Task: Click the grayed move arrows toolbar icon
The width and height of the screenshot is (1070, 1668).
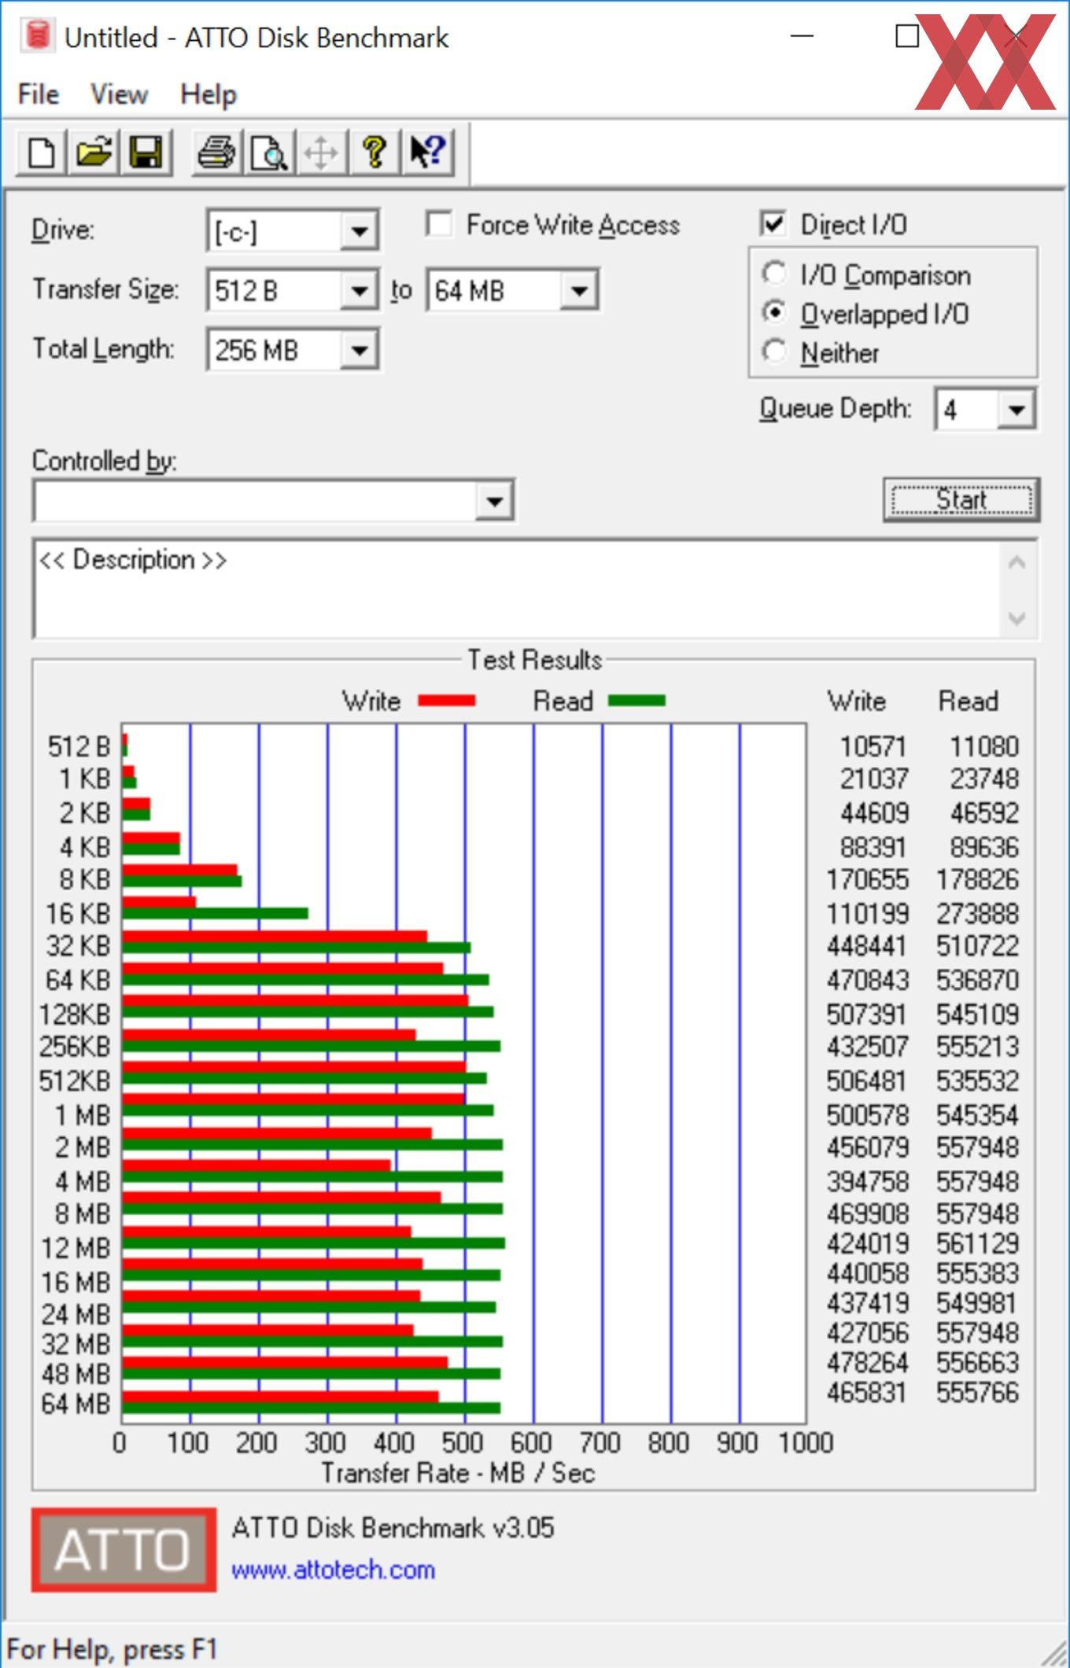Action: point(321,152)
